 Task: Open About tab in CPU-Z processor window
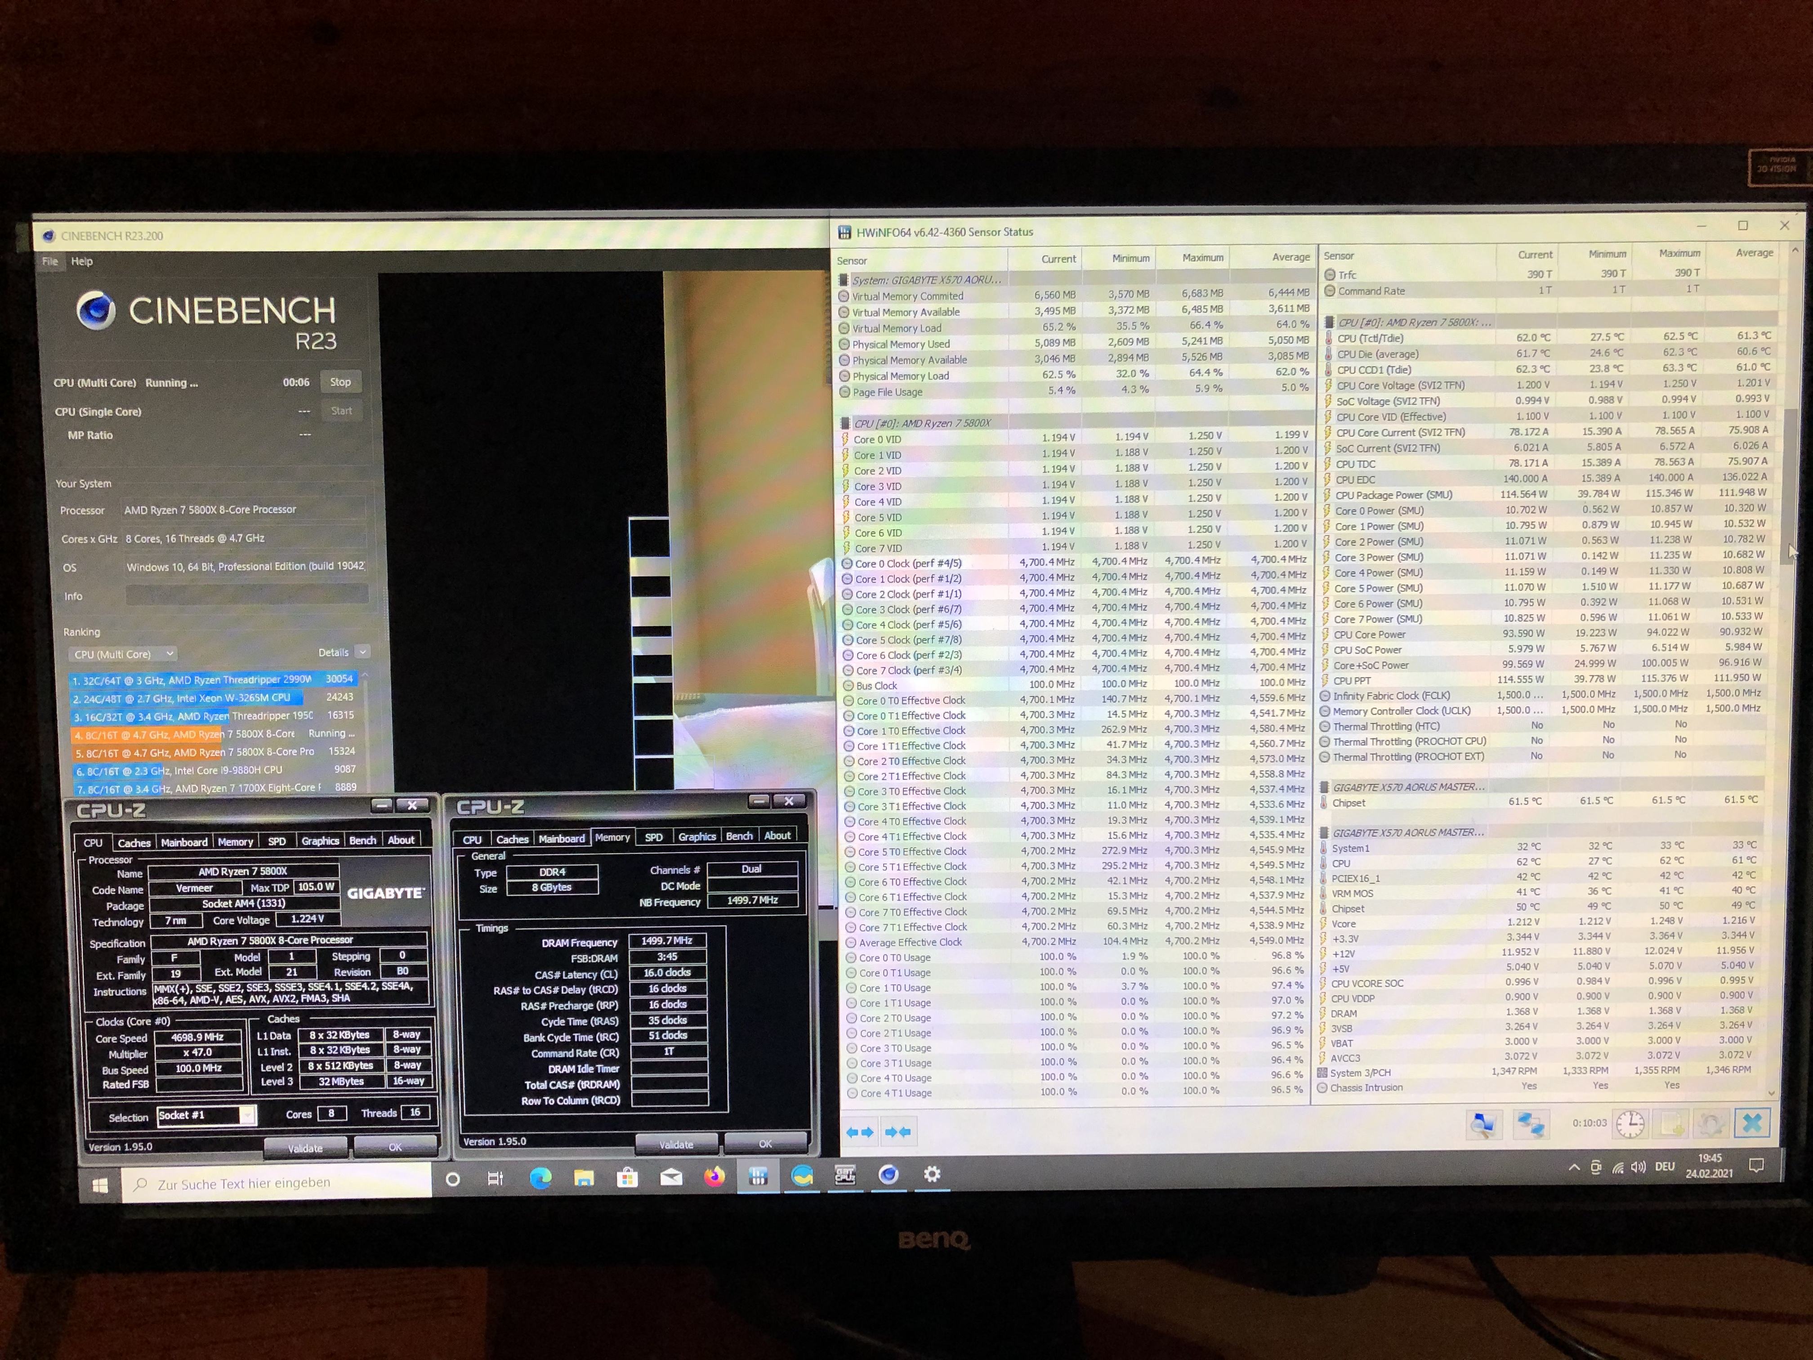point(401,840)
